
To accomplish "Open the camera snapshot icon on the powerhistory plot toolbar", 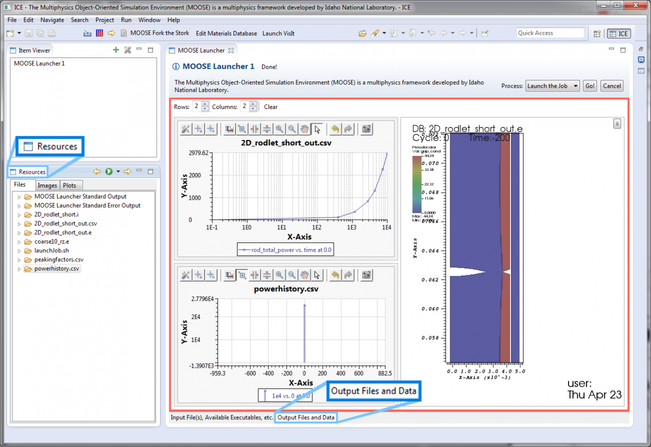I will (366, 275).
